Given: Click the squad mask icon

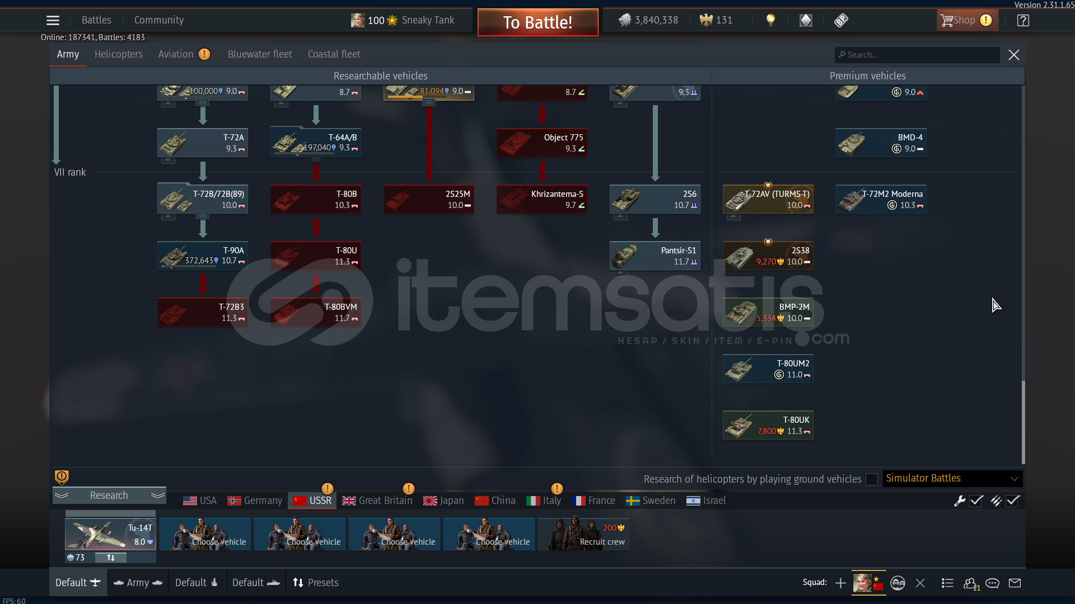Looking at the screenshot, I should 898,583.
